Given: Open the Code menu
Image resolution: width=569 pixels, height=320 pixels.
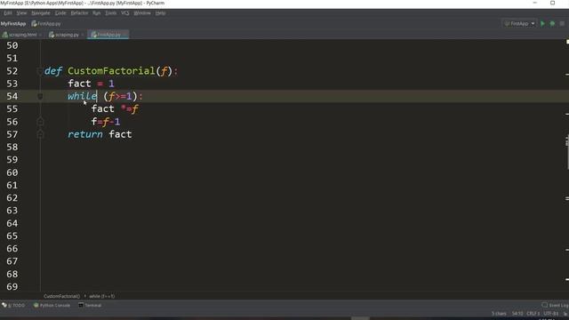Looking at the screenshot, I should coord(60,13).
